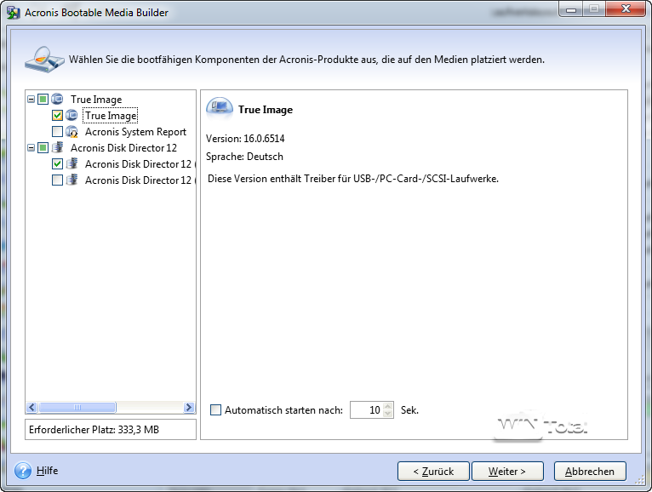Open help via the blue question mark icon
652x492 pixels.
(22, 471)
